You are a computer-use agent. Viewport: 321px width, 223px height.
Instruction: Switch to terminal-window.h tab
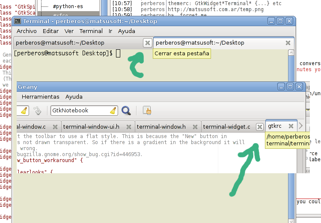161,127
